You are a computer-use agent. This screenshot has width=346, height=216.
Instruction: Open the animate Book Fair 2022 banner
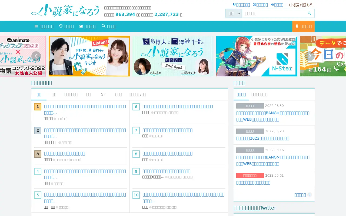(x=23, y=56)
